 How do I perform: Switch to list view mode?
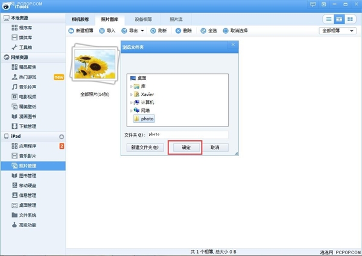329,19
